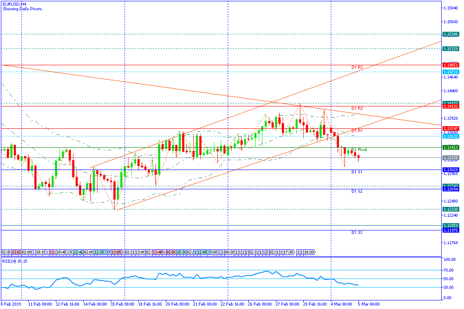The height and width of the screenshot is (309, 464).
Task: Select the D1 R1 pivot label
Action: (357, 131)
